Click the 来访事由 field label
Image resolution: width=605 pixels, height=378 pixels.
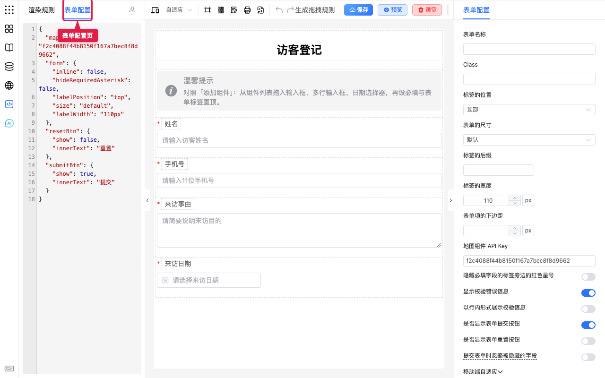coord(178,204)
